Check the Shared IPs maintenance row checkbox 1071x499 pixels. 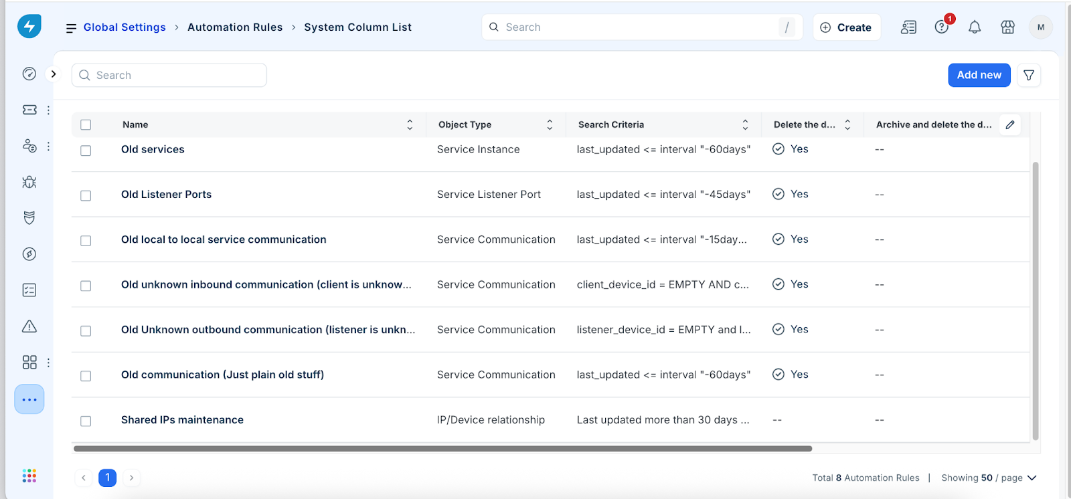click(x=86, y=421)
